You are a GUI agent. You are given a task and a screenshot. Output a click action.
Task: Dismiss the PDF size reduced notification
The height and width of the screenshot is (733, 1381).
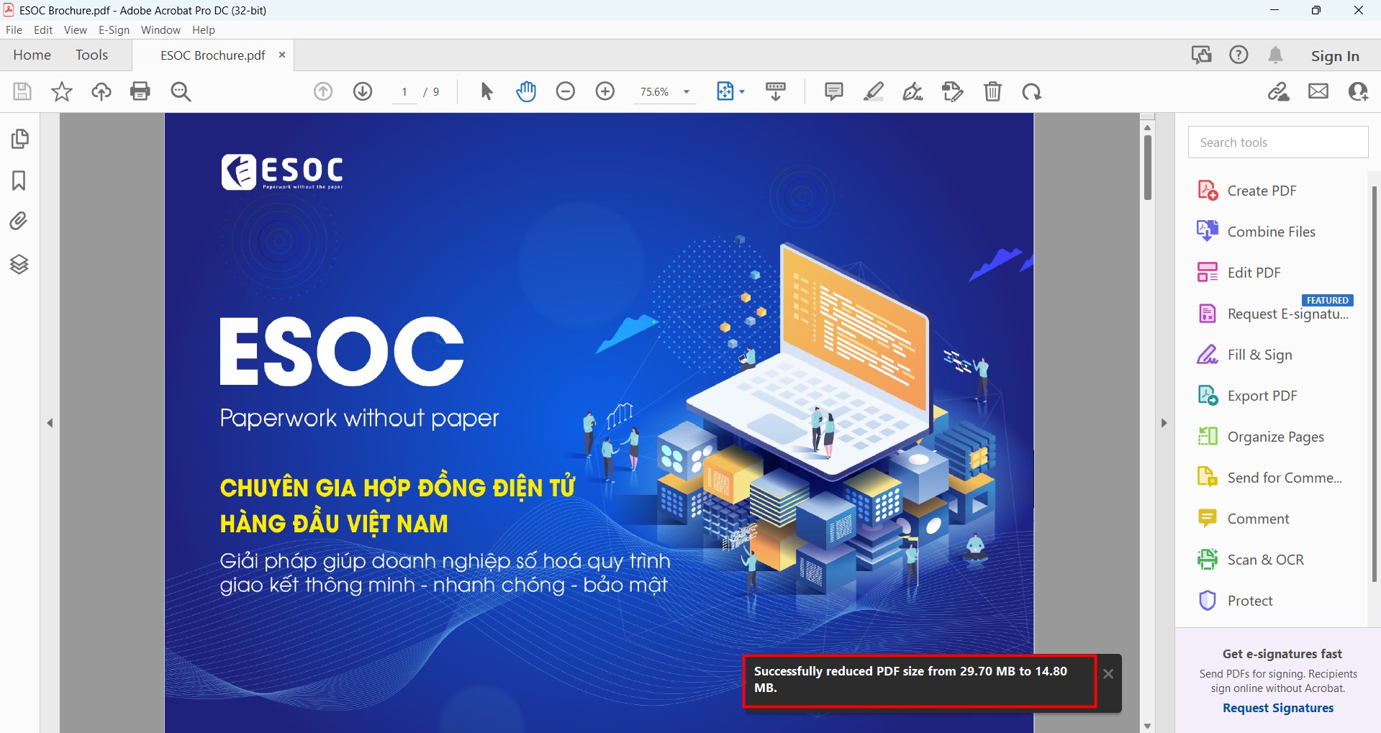[1108, 674]
